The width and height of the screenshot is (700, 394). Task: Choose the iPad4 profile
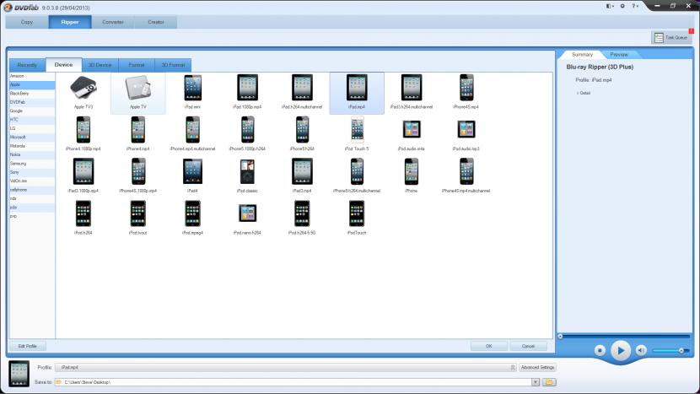click(192, 175)
